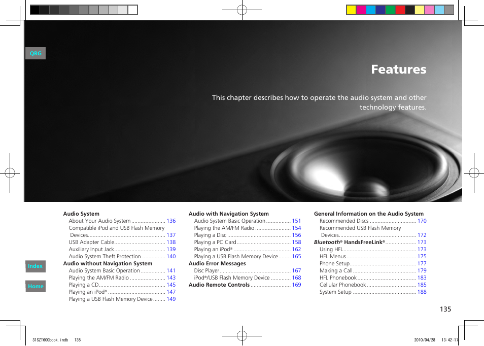Click the QRG button
Viewport: 484px width, 346px height.
pos(36,53)
